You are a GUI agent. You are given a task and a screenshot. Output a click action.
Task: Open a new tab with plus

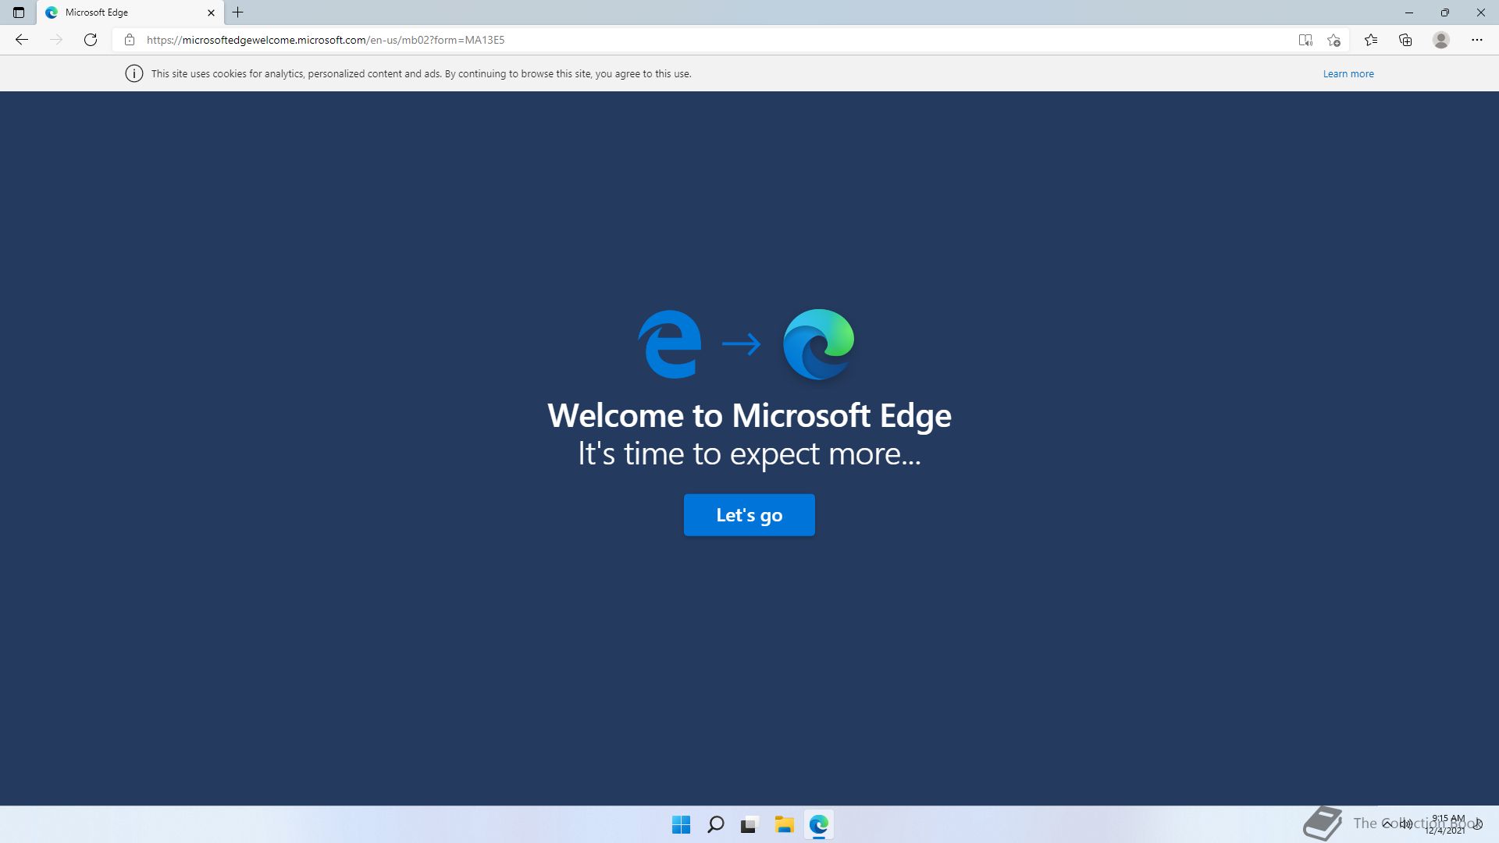tap(238, 12)
